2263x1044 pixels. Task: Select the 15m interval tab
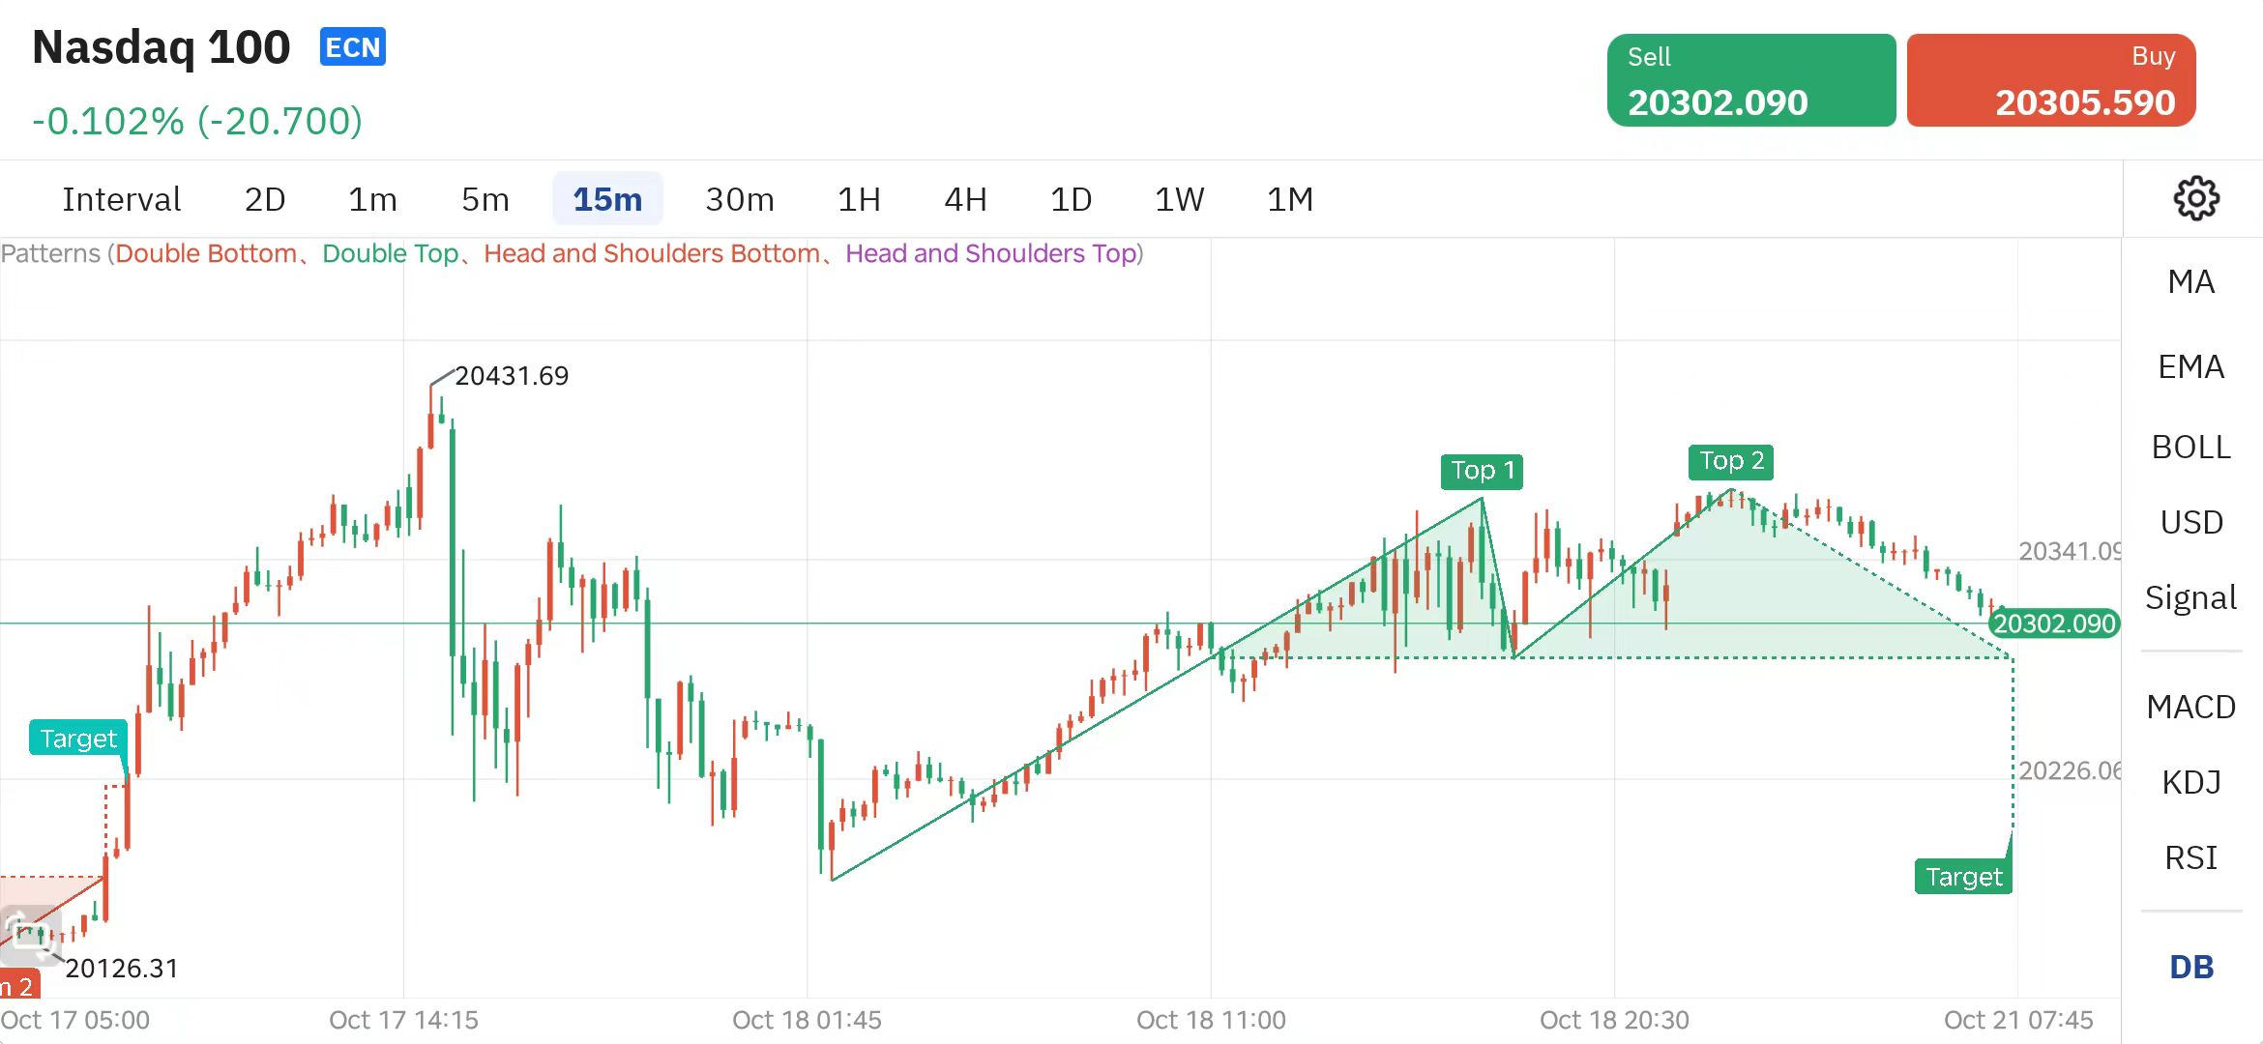tap(607, 200)
